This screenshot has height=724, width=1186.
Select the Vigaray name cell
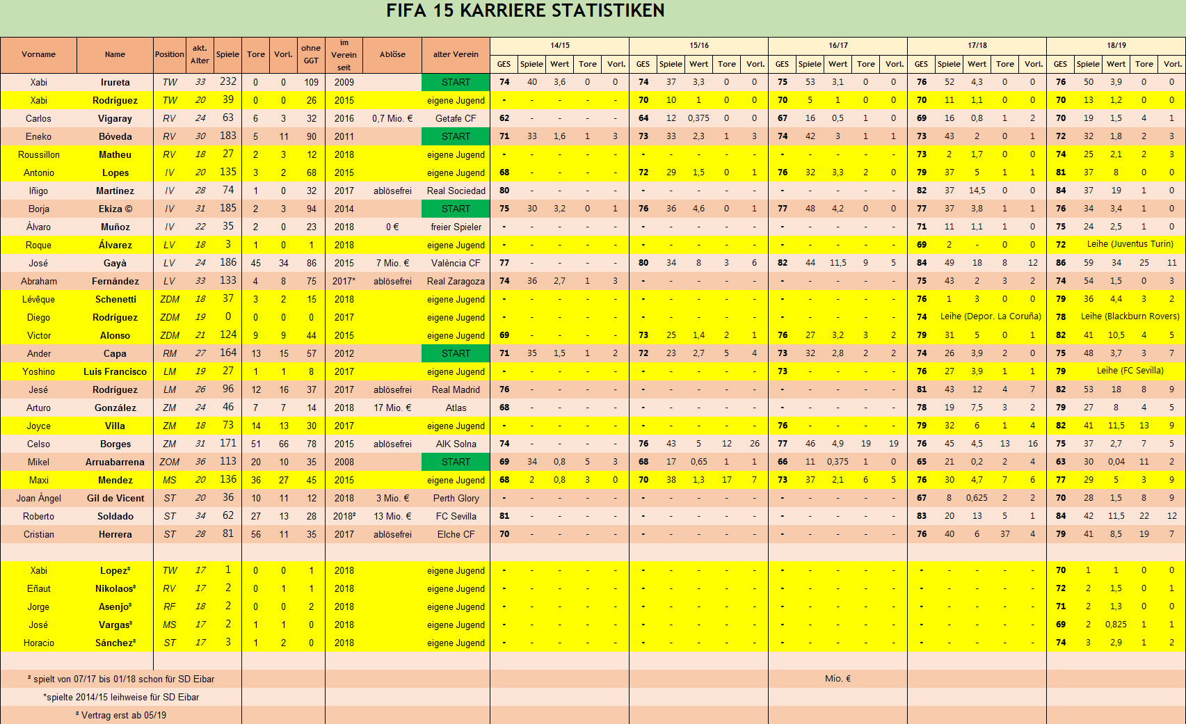[x=115, y=118]
